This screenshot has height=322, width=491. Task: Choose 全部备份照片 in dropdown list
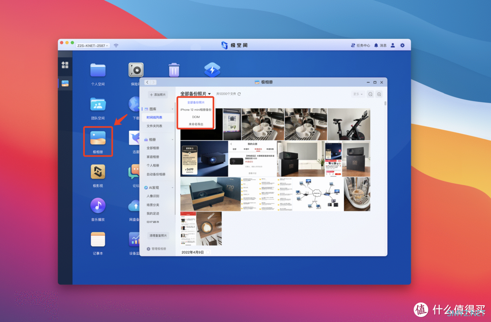tap(195, 102)
